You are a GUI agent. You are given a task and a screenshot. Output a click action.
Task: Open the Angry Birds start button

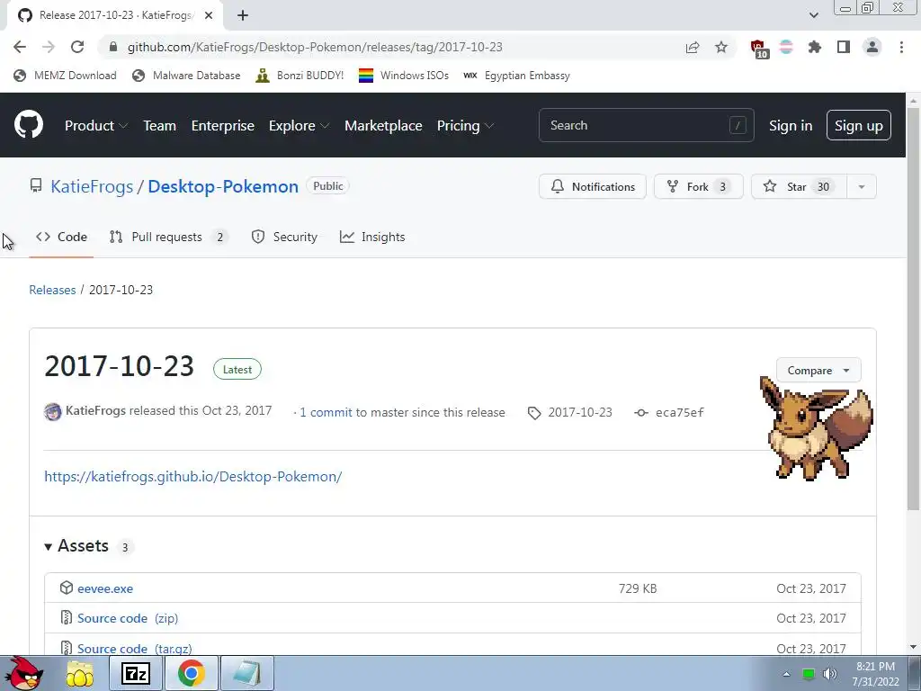24,673
